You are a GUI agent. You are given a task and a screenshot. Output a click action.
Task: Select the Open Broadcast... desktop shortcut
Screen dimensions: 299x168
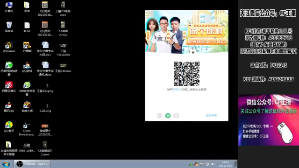point(27,129)
